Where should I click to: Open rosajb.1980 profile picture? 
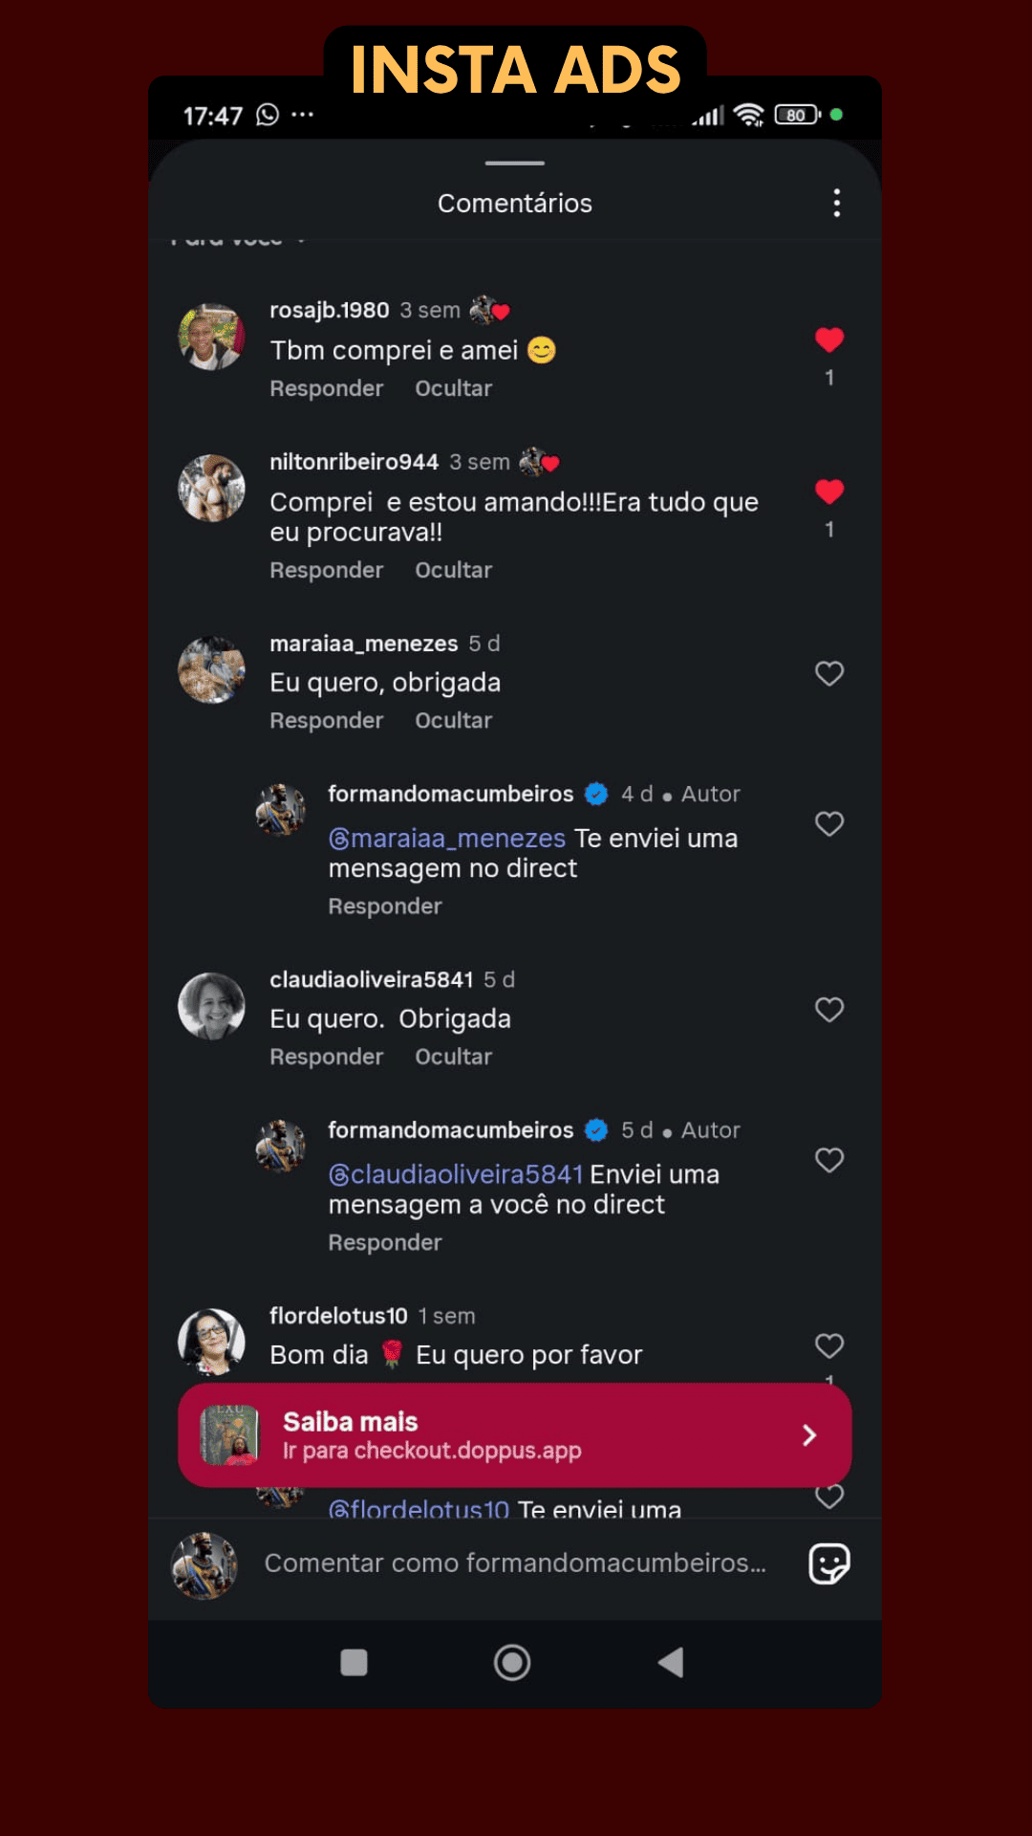coord(211,337)
